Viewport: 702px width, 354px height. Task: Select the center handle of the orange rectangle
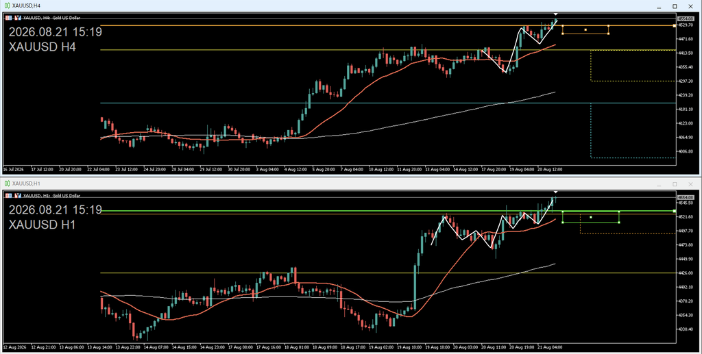click(x=585, y=30)
